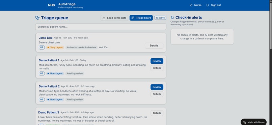
Task: Click Demo Patient 1's Non-Urgent tag
Action: tap(55, 73)
